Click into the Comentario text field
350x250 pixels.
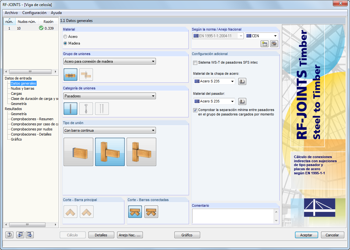click(233, 216)
